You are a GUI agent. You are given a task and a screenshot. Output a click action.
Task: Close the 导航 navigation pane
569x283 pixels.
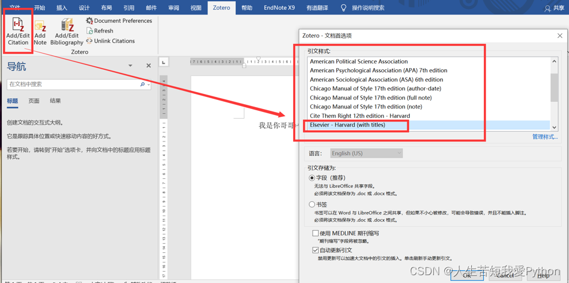point(148,66)
